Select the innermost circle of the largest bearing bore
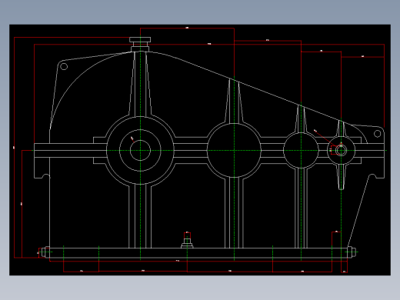 click(x=140, y=150)
